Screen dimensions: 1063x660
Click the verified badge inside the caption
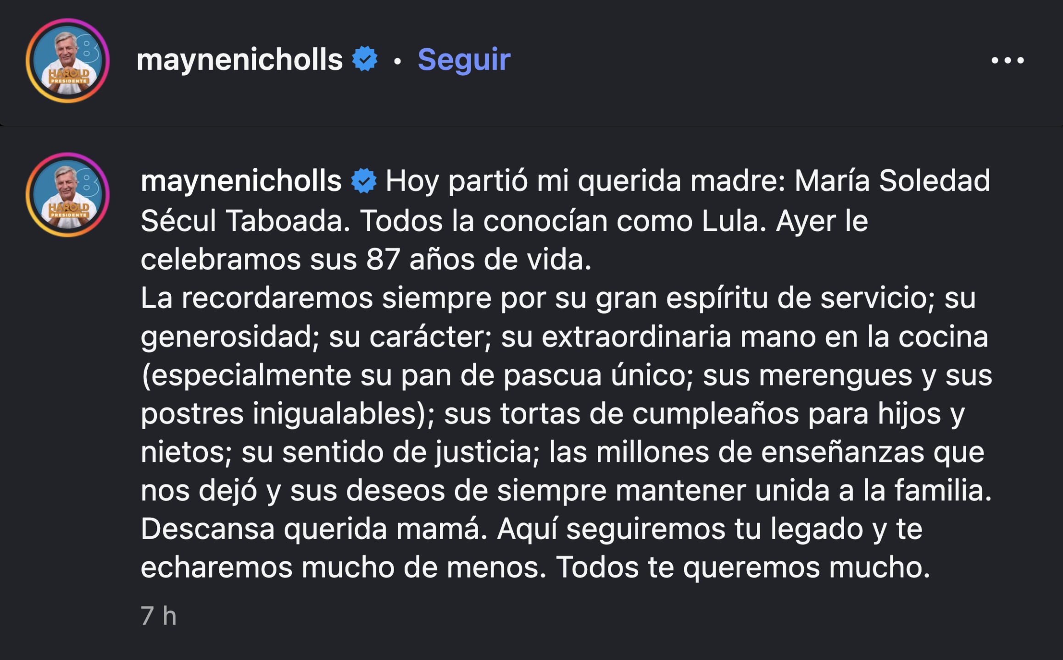[x=364, y=181]
